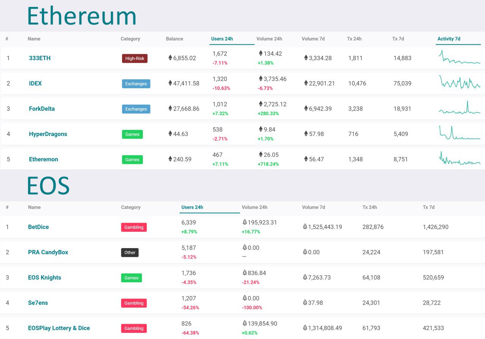The image size is (485, 339).
Task: Select HyperDragons balance value 44.63
Action: [180, 134]
